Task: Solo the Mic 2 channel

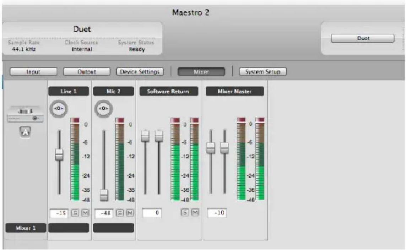Action: 119,213
